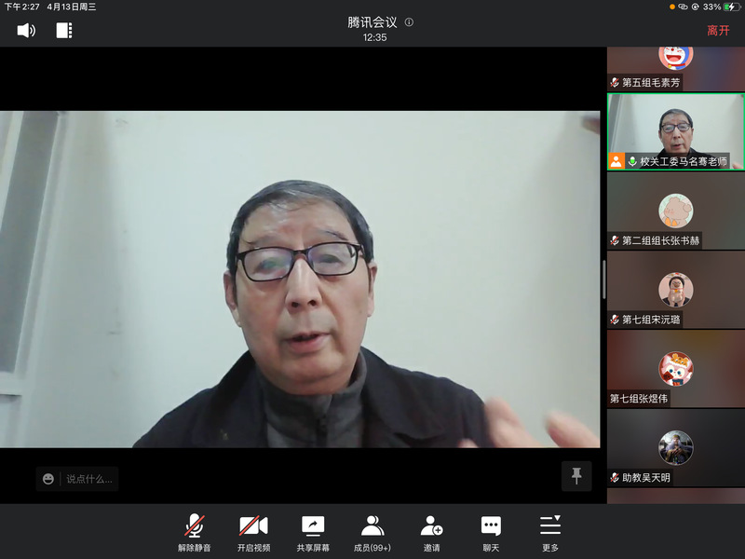Screen dimensions: 745x559
Task: Open the 聊天 chat panel
Action: [x=491, y=532]
